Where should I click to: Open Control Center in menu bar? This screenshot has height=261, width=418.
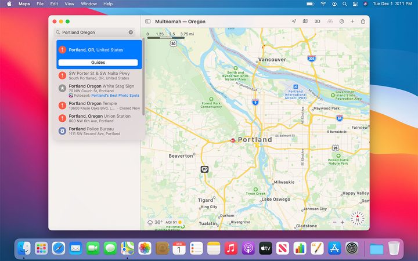355,3
